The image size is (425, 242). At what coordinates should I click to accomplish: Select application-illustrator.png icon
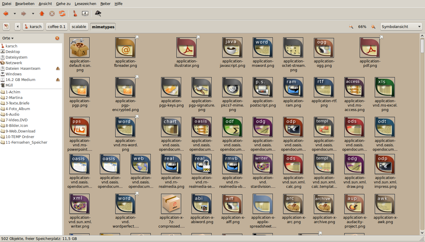(x=186, y=47)
